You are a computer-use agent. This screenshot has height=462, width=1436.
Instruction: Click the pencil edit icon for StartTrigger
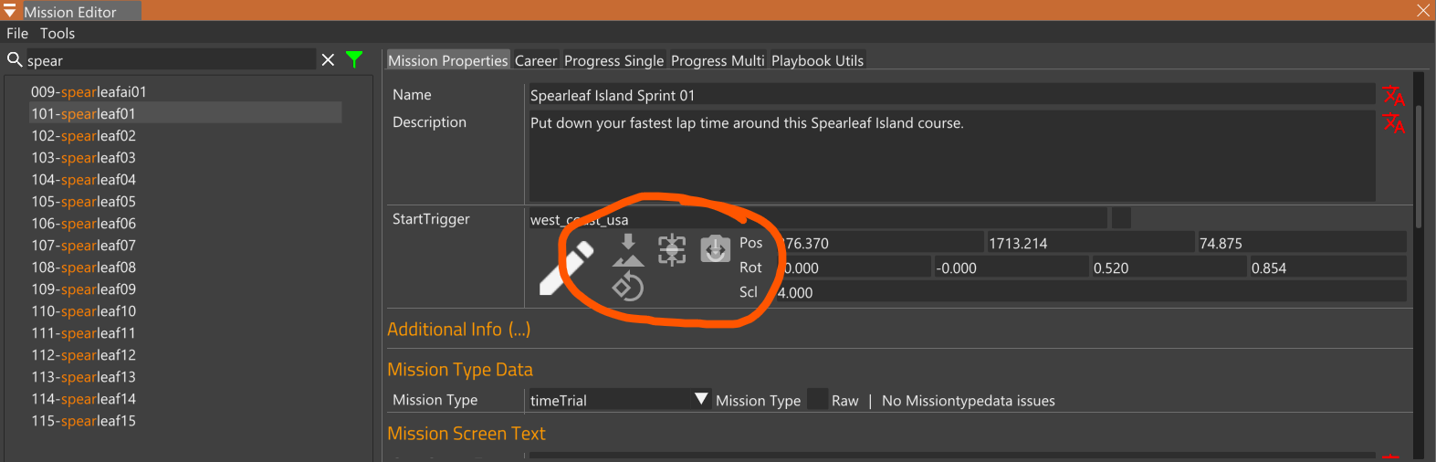pos(566,269)
